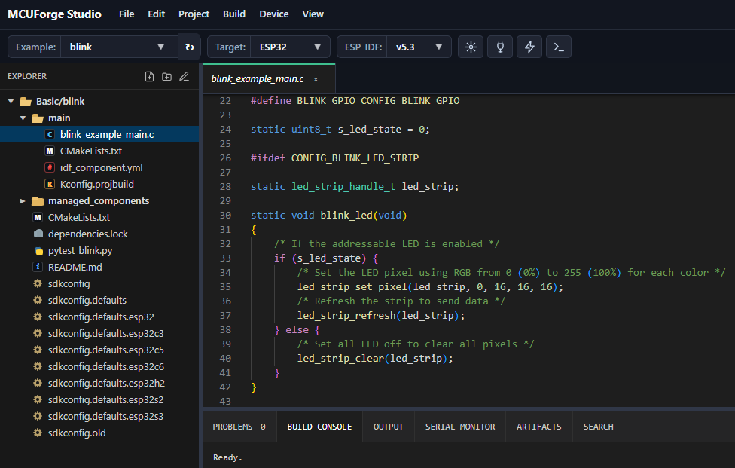
Task: Open the sdkconfig file
Action: 99,283
